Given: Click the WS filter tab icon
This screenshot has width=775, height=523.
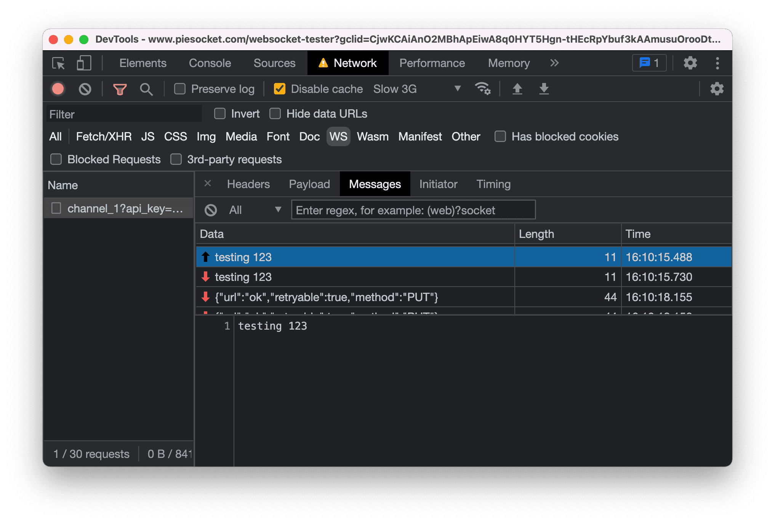Looking at the screenshot, I should click(338, 137).
